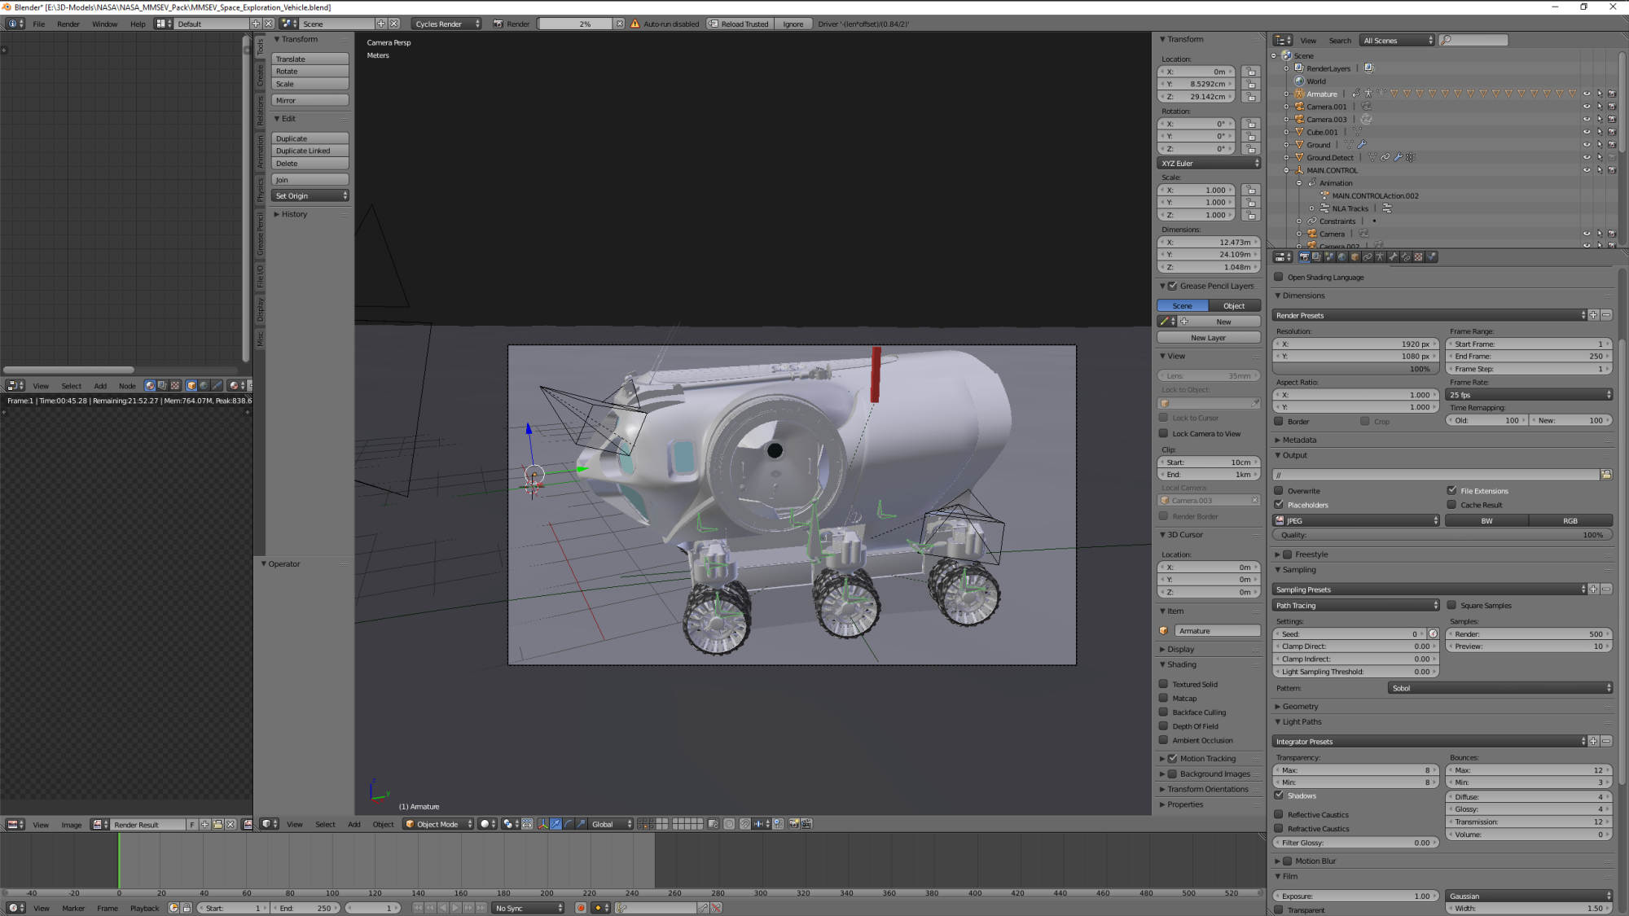
Task: Play the animation forward in timeline
Action: (455, 908)
